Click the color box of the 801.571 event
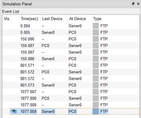The width and height of the screenshot is (141, 118). [96, 65]
